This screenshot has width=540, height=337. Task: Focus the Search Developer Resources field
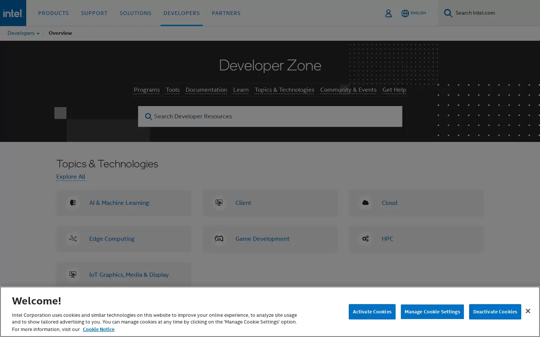pyautogui.click(x=270, y=116)
